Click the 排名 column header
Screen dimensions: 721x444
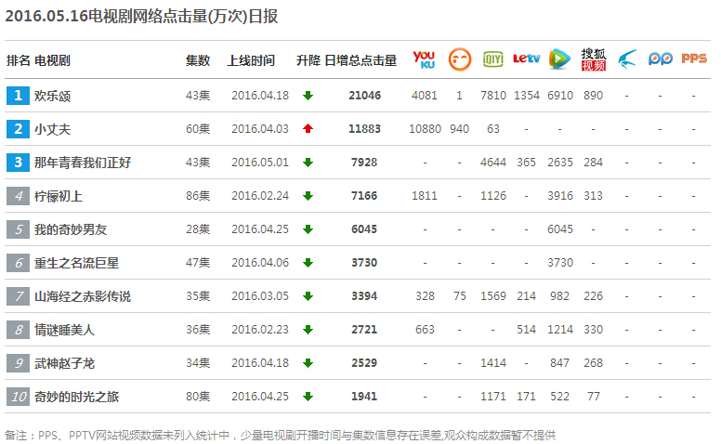(19, 60)
